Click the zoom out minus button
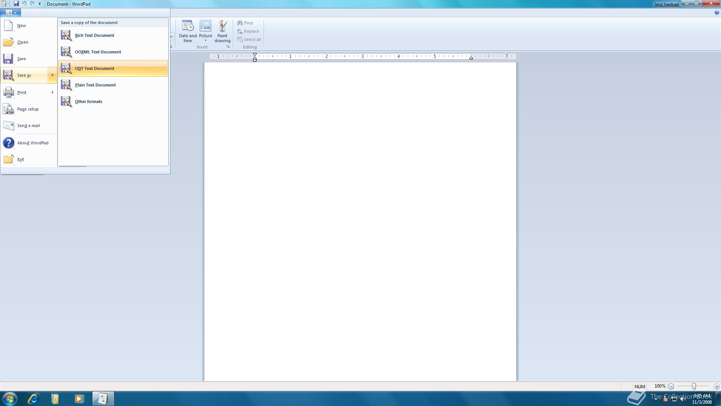Screen dimensions: 721x406 coord(671,386)
